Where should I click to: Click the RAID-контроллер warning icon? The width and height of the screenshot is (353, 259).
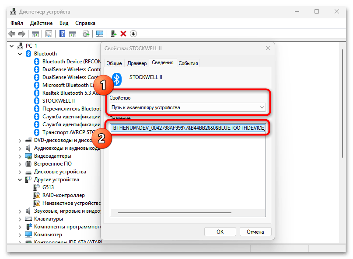37,195
